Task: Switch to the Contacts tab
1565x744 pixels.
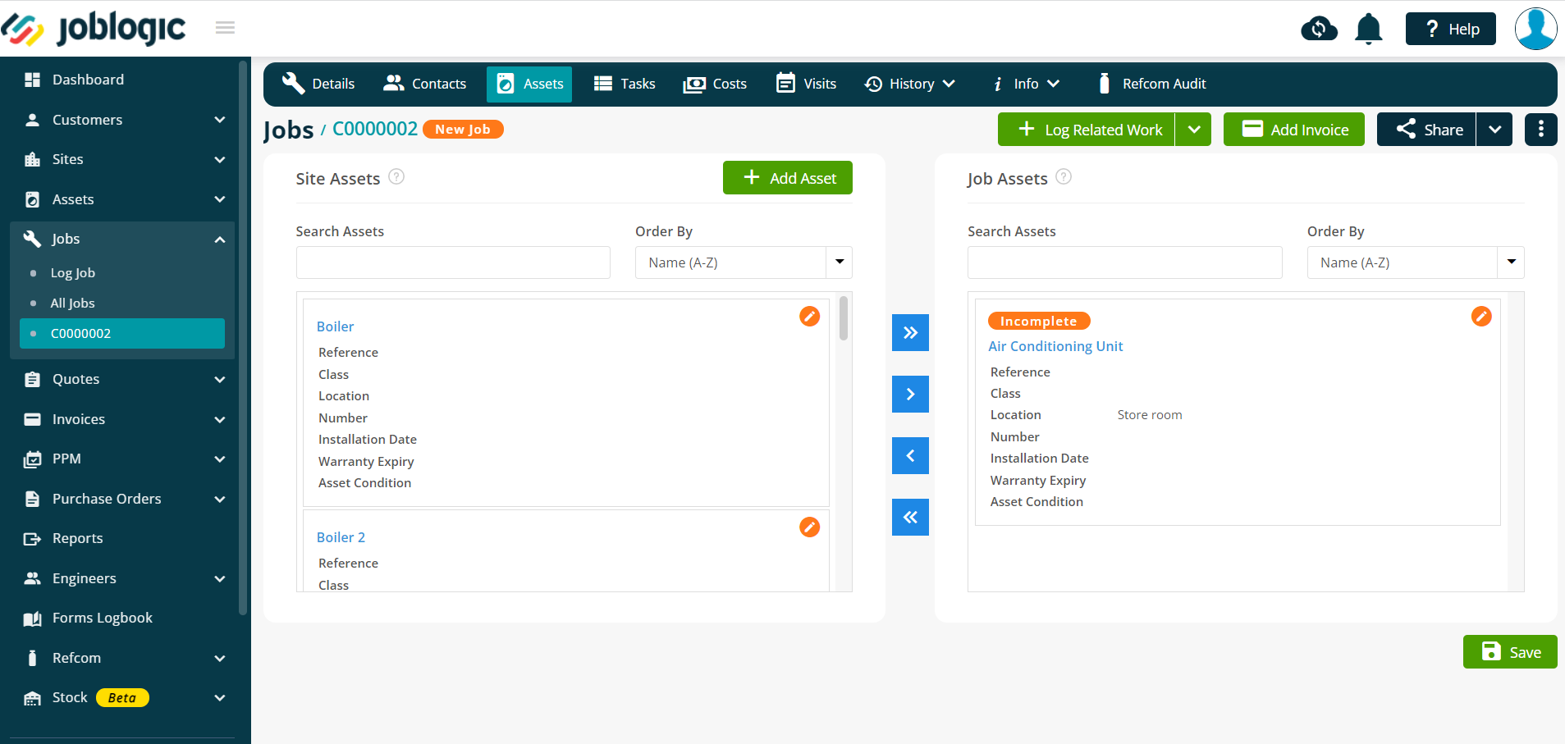Action: click(x=425, y=84)
